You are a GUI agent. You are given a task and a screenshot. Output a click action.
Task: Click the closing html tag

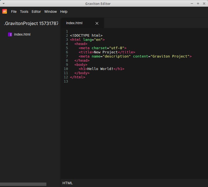[x=77, y=77]
